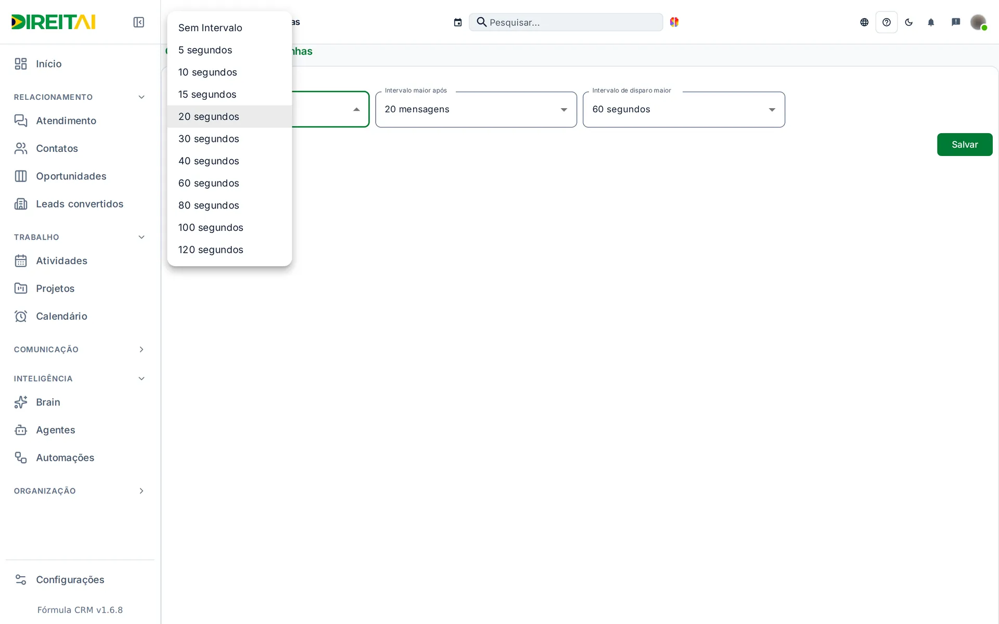The height and width of the screenshot is (624, 999).
Task: Open Atividades in the sidebar
Action: 80,261
